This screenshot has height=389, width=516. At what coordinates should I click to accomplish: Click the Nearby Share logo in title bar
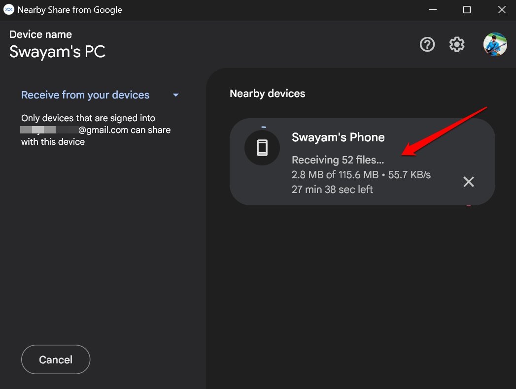[8, 9]
